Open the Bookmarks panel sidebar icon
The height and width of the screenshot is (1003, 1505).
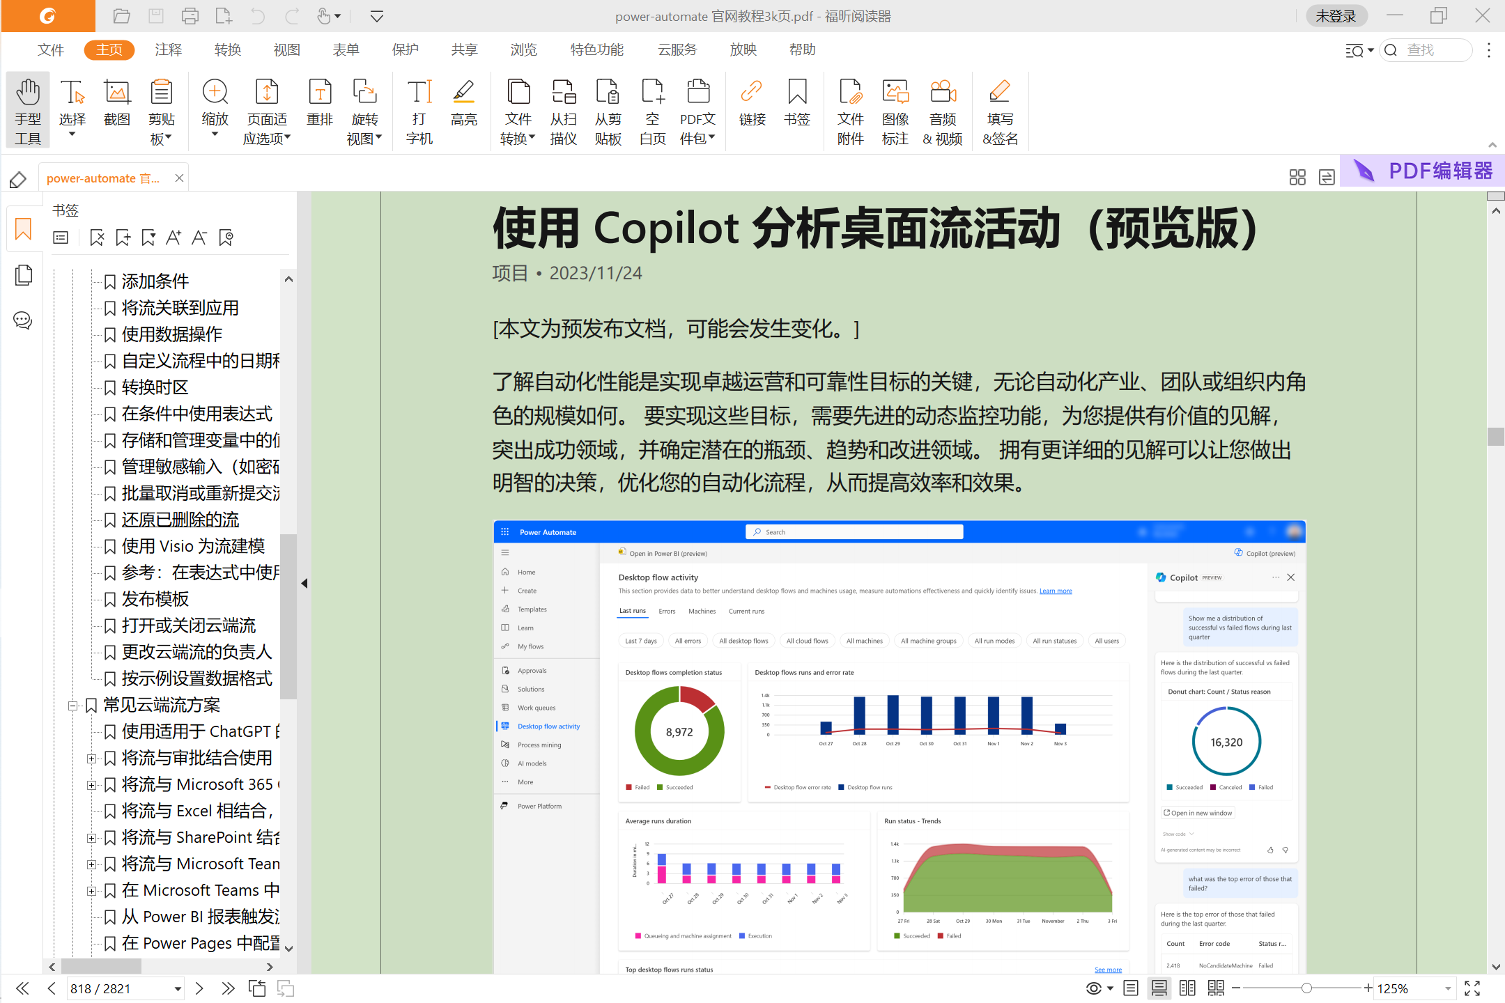tap(23, 228)
